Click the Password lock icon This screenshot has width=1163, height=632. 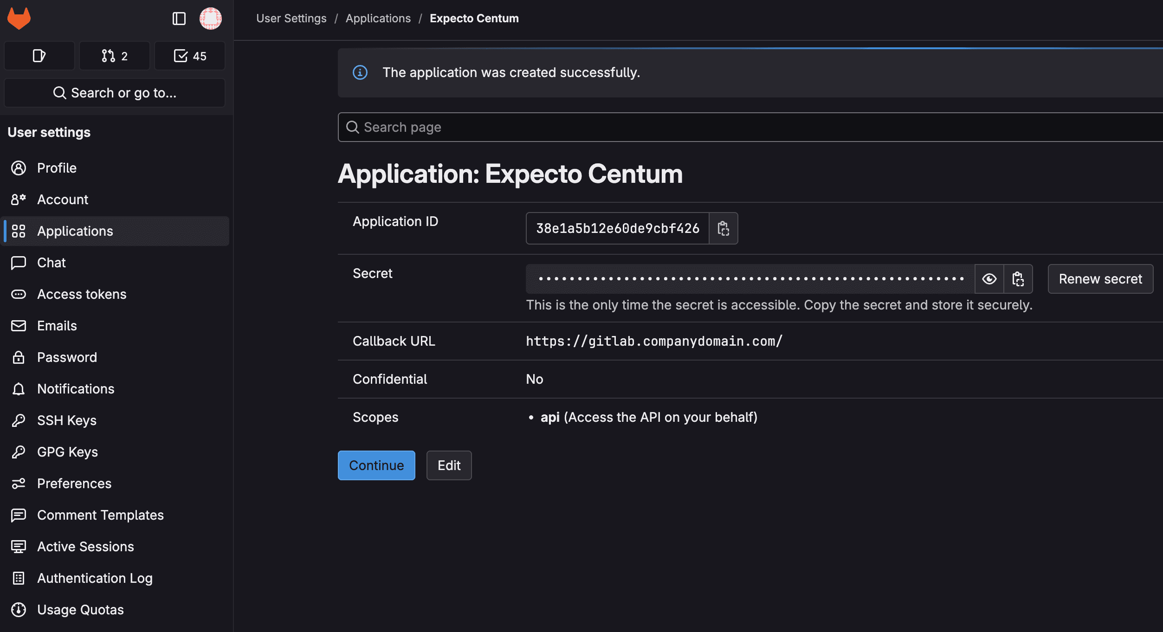pos(19,357)
